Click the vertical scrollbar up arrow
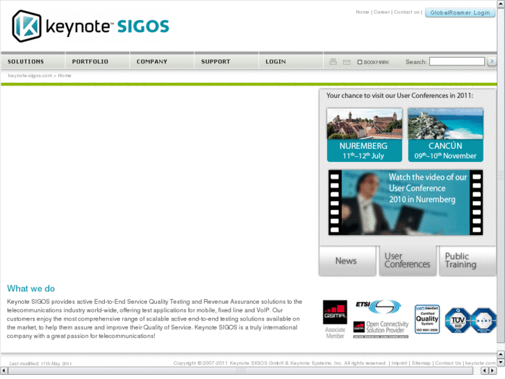Image resolution: width=505 pixels, height=379 pixels. point(501,3)
